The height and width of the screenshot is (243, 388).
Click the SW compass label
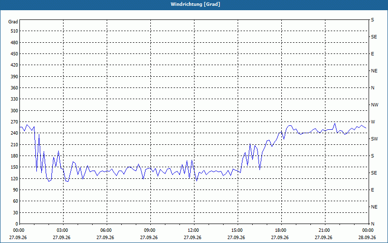click(x=374, y=139)
